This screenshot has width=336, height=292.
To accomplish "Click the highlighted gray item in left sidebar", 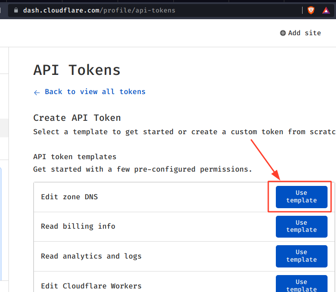I will (x=4, y=127).
